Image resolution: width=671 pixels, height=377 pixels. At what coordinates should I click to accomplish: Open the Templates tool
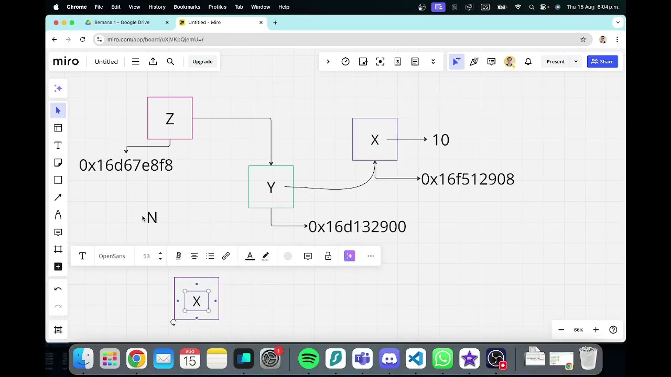pyautogui.click(x=58, y=128)
